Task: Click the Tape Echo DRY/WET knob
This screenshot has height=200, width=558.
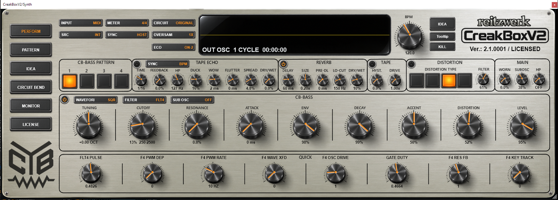Action: (x=269, y=80)
